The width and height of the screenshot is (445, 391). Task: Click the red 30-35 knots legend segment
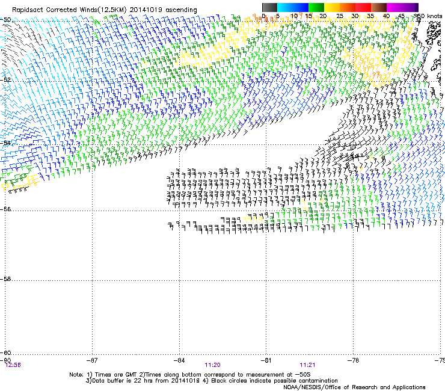pyautogui.click(x=363, y=7)
